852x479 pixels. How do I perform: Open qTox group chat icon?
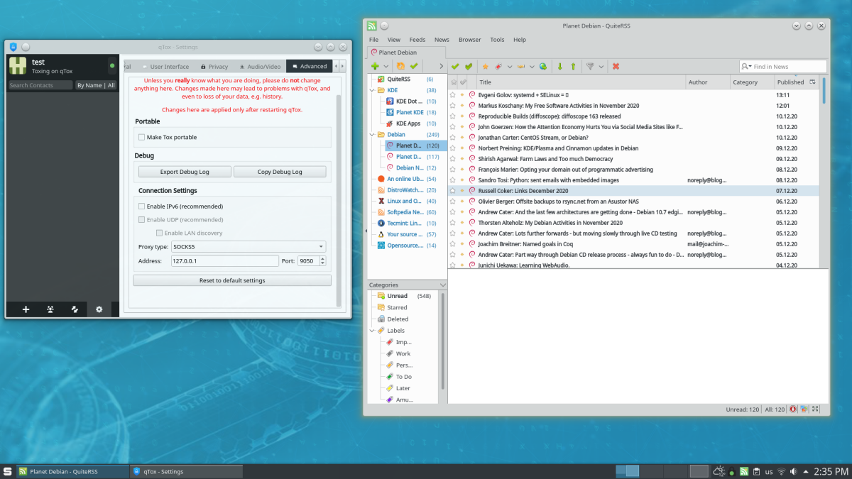(50, 309)
